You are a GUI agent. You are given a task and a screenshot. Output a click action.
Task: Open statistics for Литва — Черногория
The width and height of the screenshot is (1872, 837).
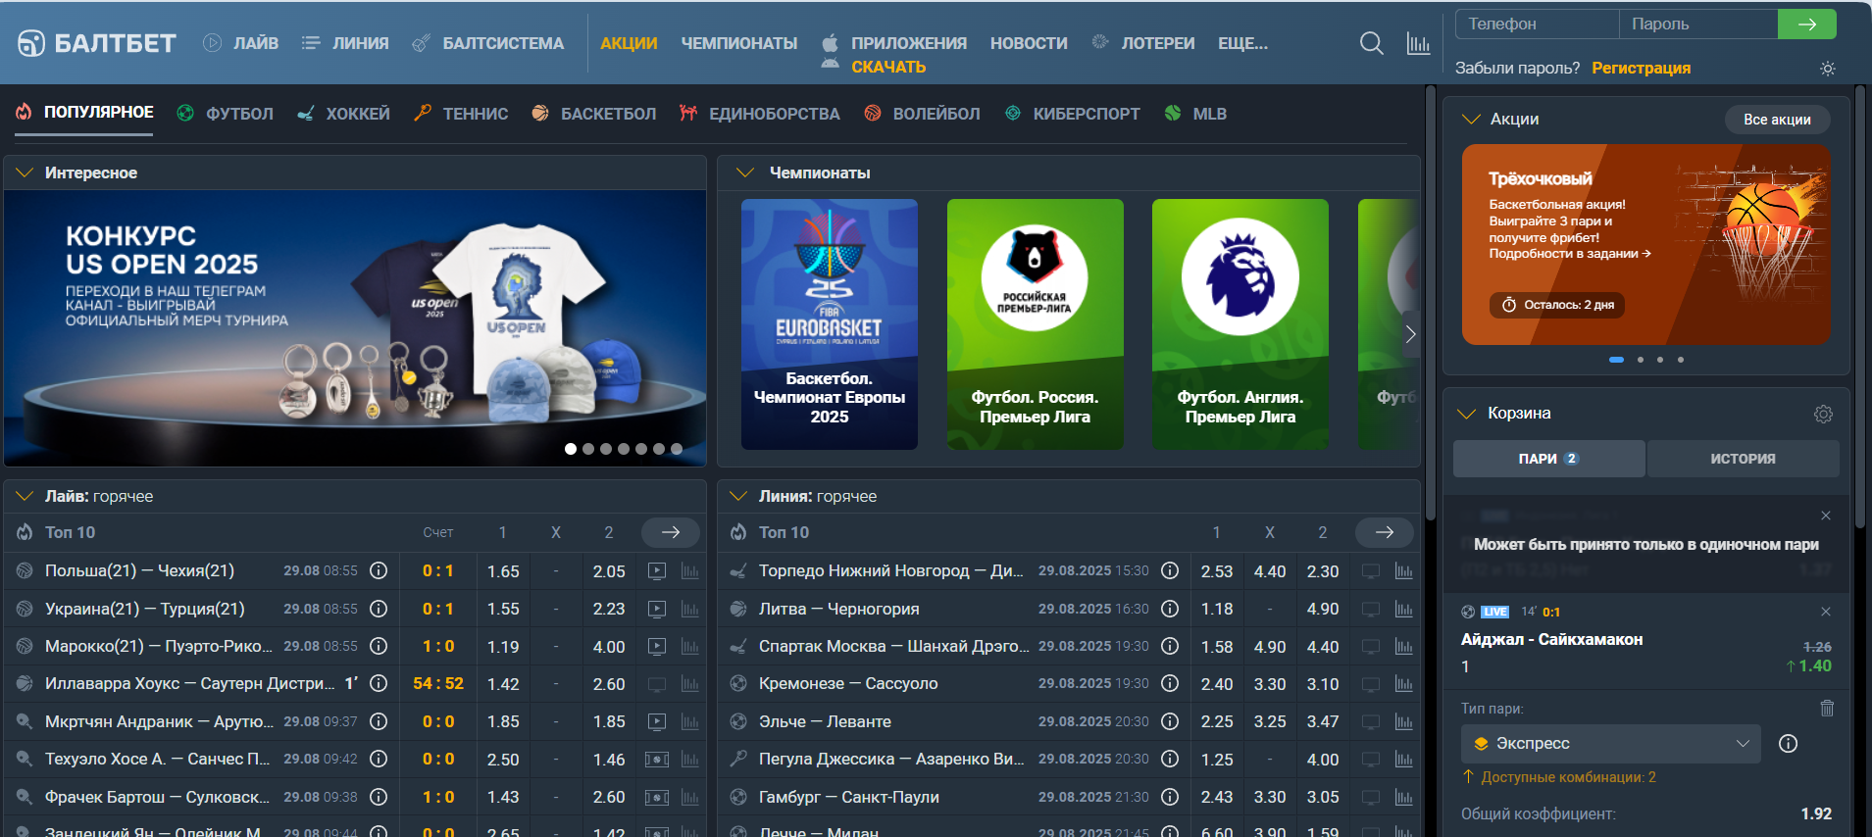(1404, 609)
